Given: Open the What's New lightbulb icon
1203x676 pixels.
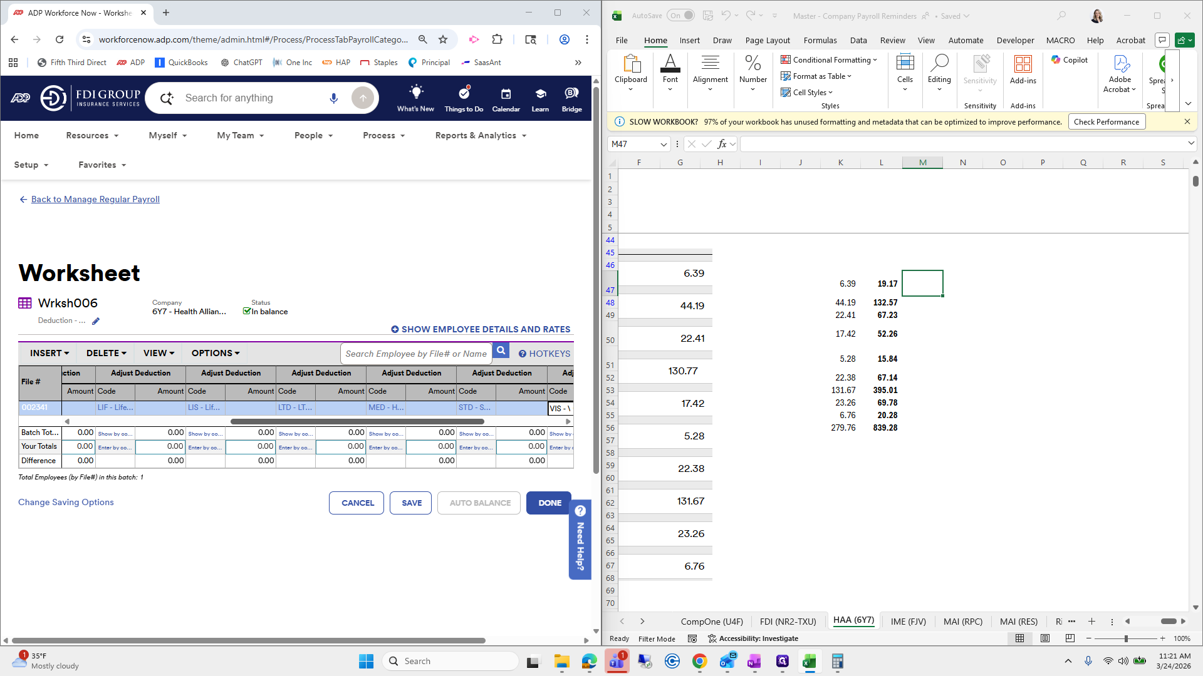Looking at the screenshot, I should [415, 93].
